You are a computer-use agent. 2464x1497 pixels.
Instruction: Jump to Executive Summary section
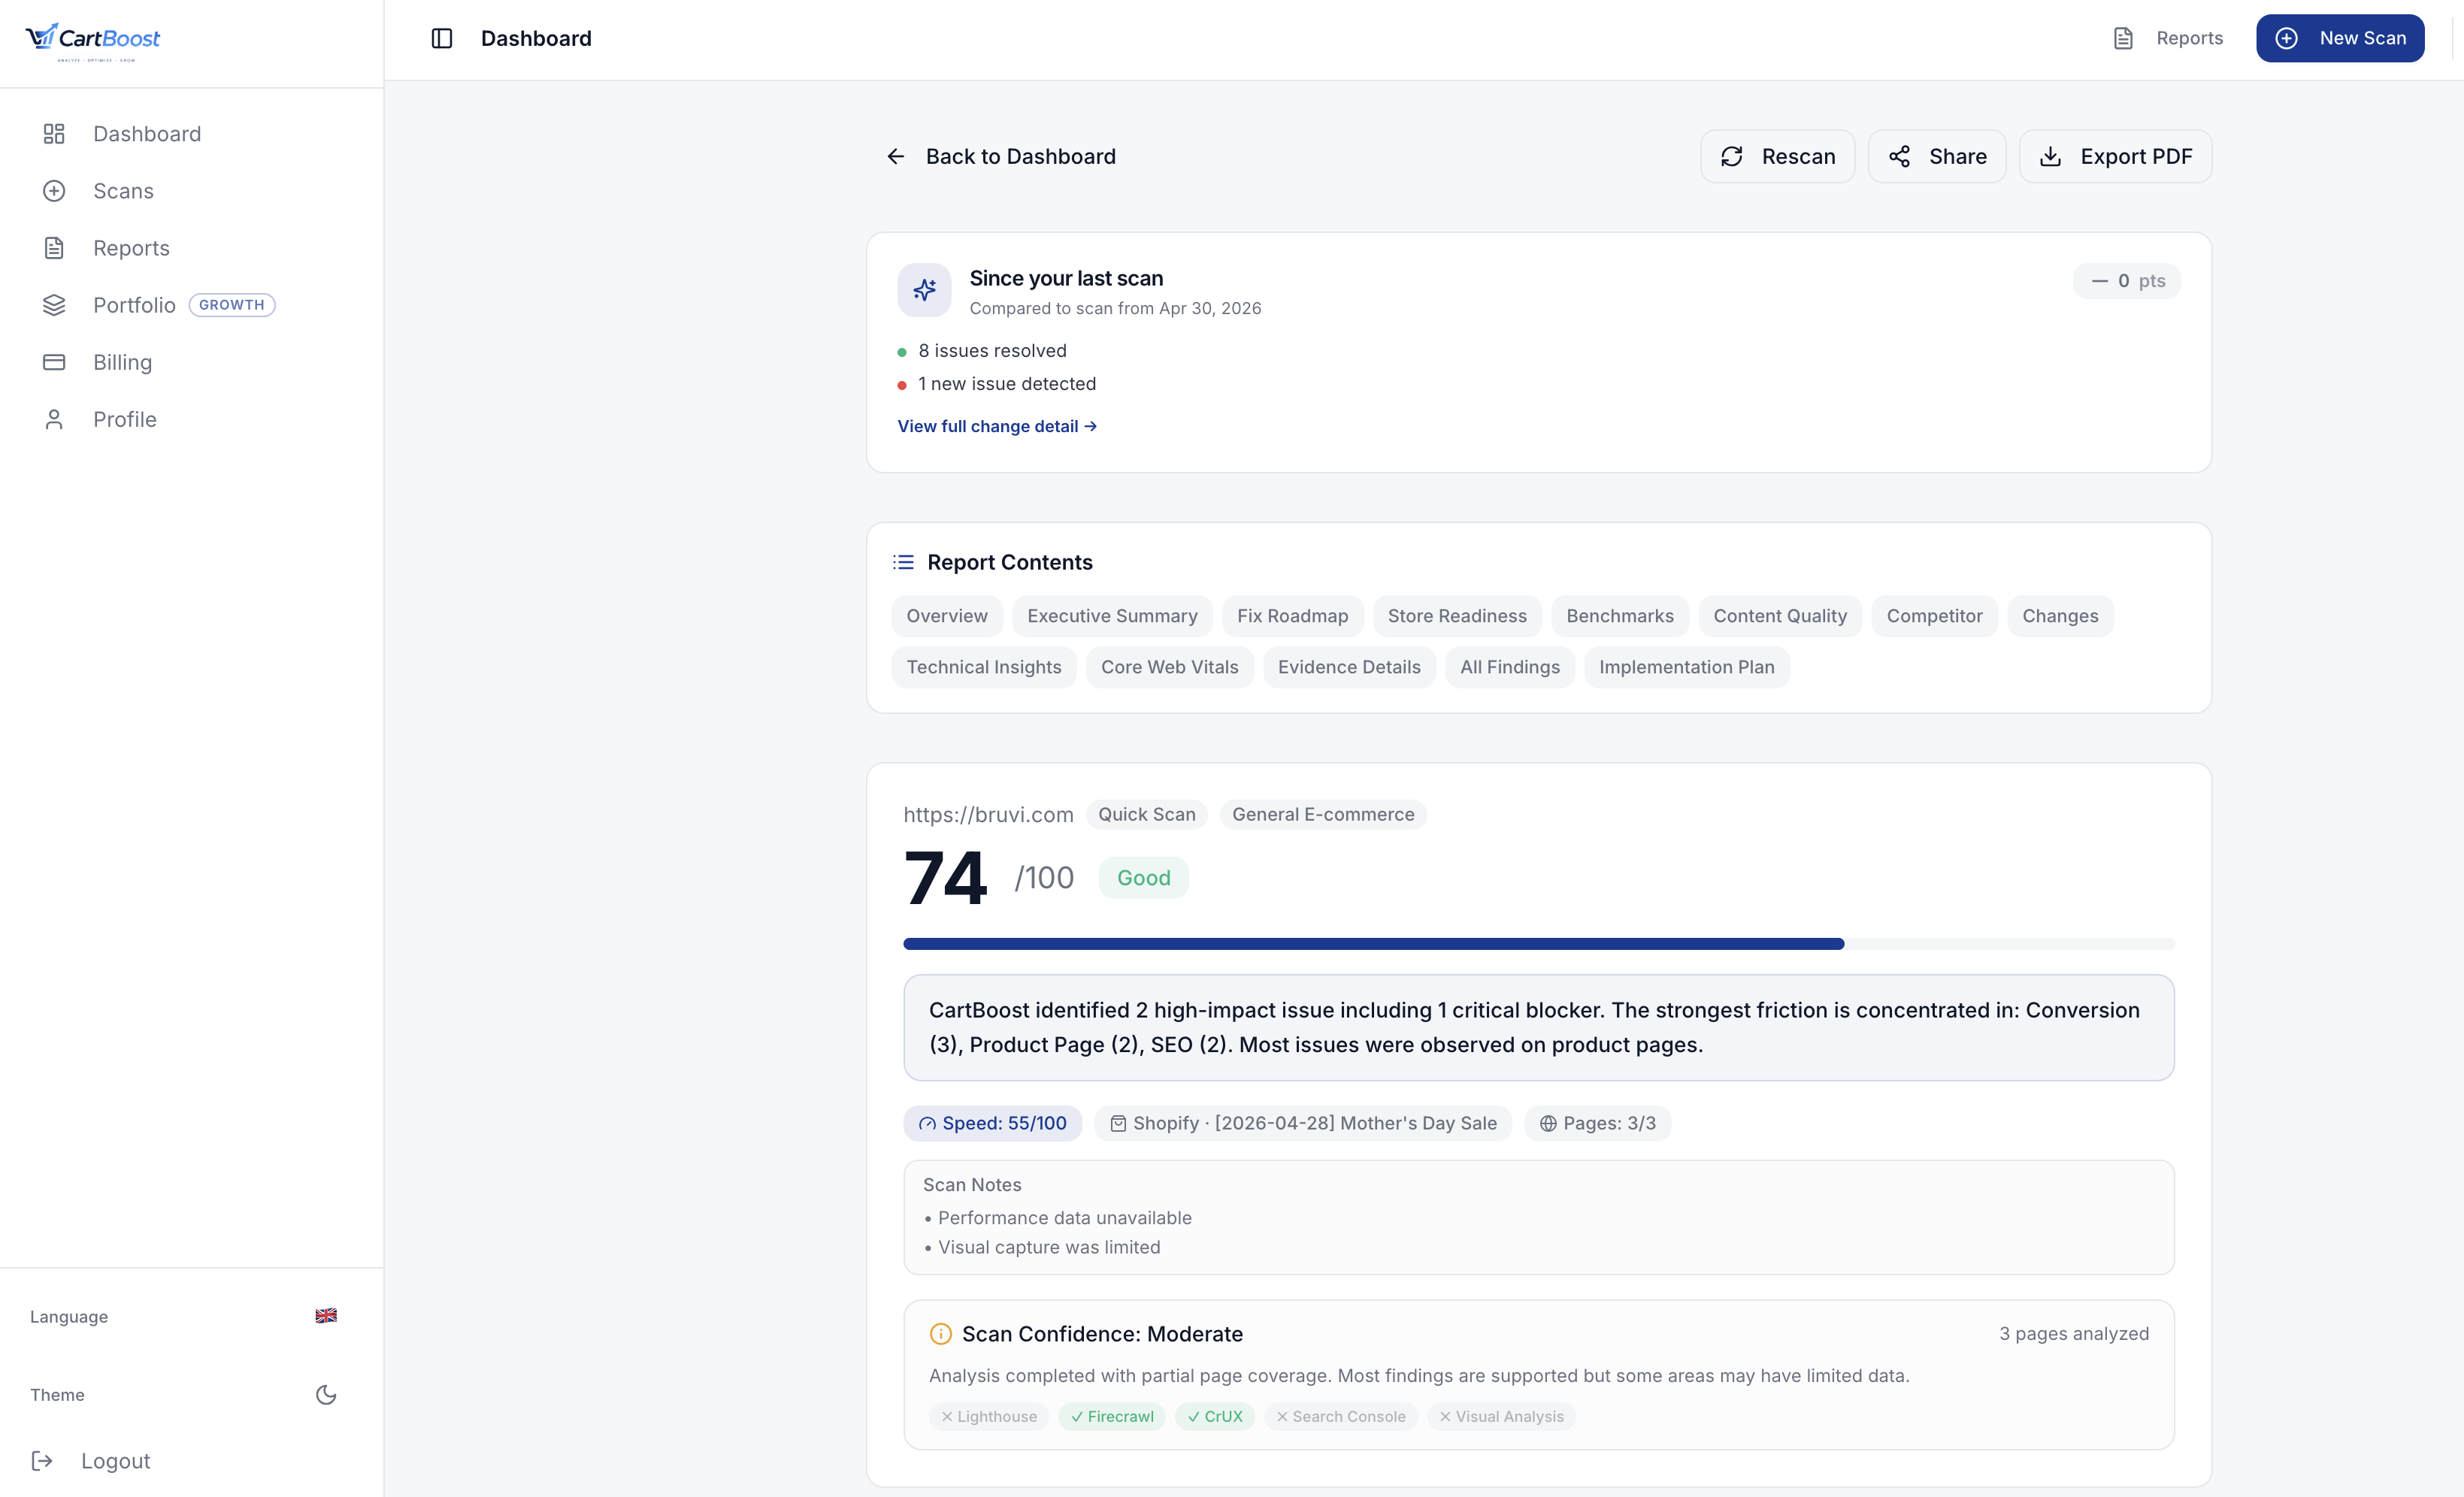coord(1112,616)
